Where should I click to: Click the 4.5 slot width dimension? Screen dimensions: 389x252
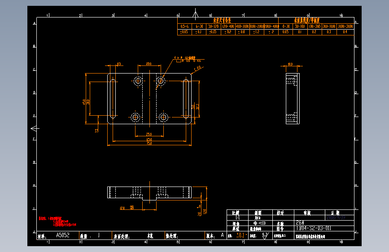coord(119,64)
